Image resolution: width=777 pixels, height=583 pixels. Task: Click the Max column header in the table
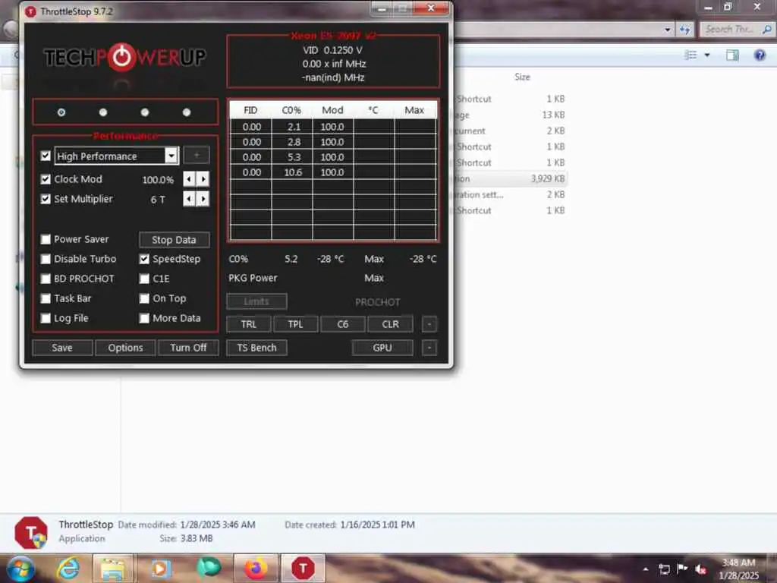pos(415,110)
